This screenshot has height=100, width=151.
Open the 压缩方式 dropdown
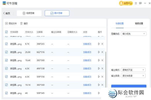pyautogui.click(x=134, y=33)
